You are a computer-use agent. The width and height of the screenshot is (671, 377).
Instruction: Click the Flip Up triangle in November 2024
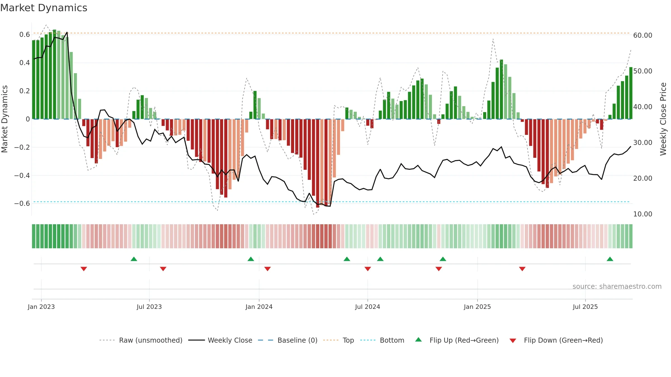[x=443, y=259]
